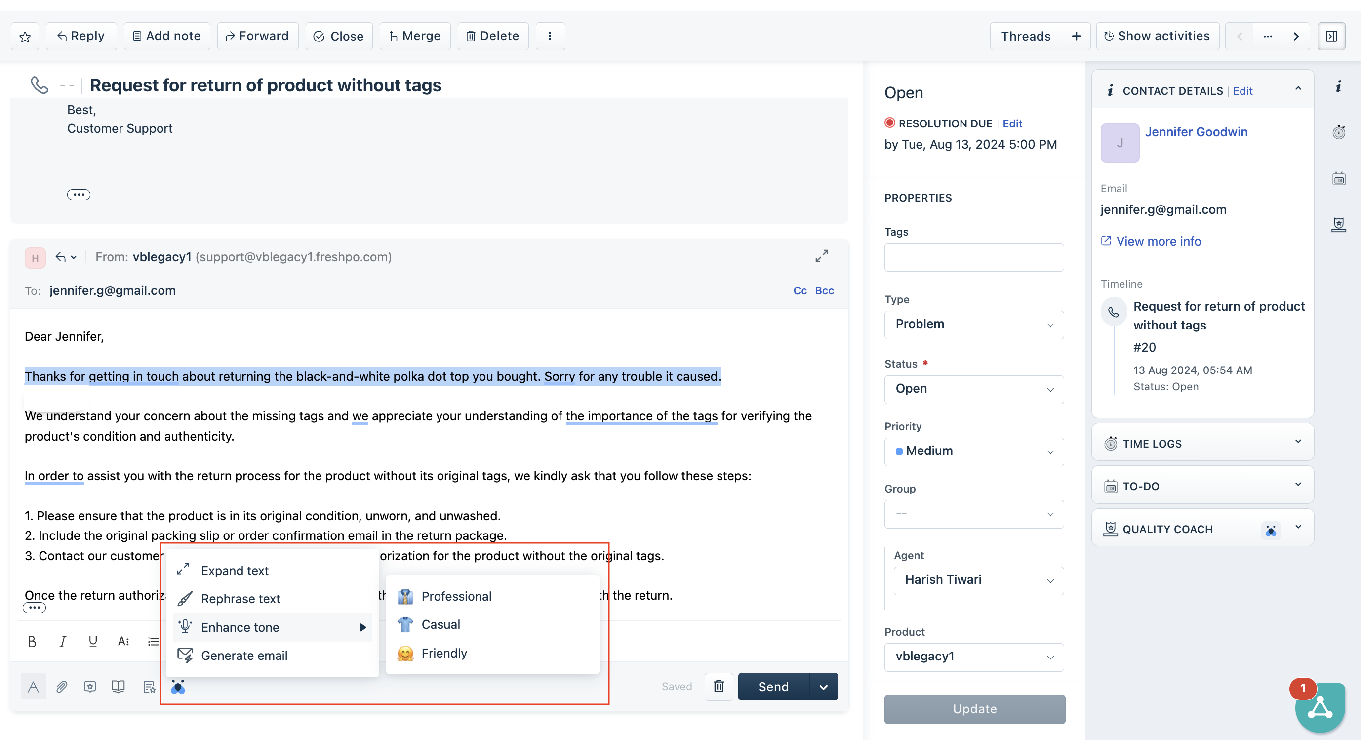The width and height of the screenshot is (1361, 740).
Task: Open the Send options dropdown arrow
Action: (x=823, y=686)
